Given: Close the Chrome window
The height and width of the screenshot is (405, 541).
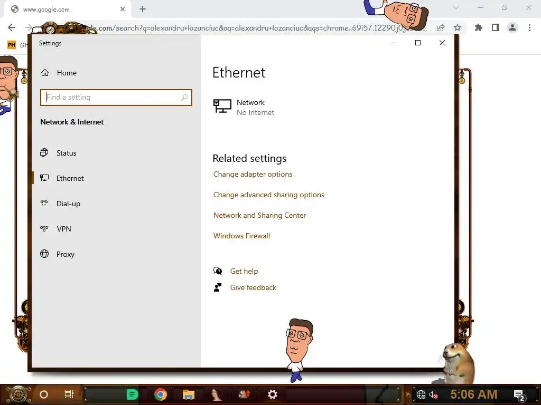Looking at the screenshot, I should click(x=528, y=7).
